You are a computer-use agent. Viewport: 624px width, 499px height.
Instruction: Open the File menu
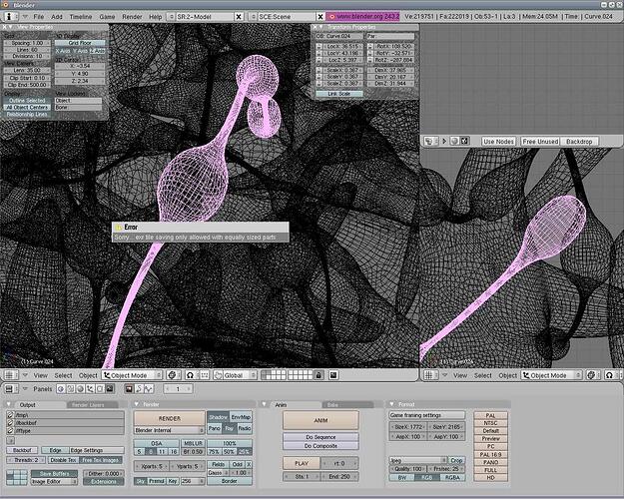pyautogui.click(x=39, y=17)
